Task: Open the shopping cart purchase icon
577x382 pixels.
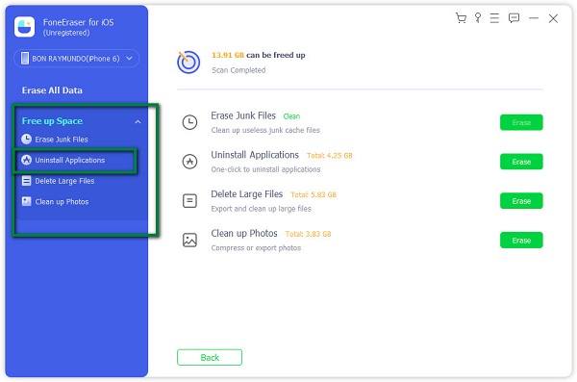Action: (x=461, y=18)
